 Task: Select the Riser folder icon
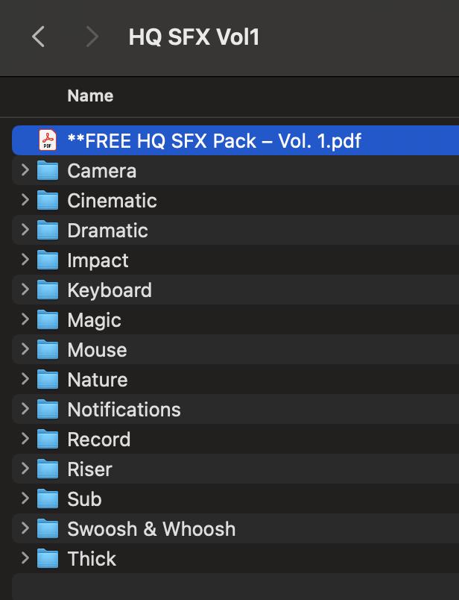tap(48, 469)
